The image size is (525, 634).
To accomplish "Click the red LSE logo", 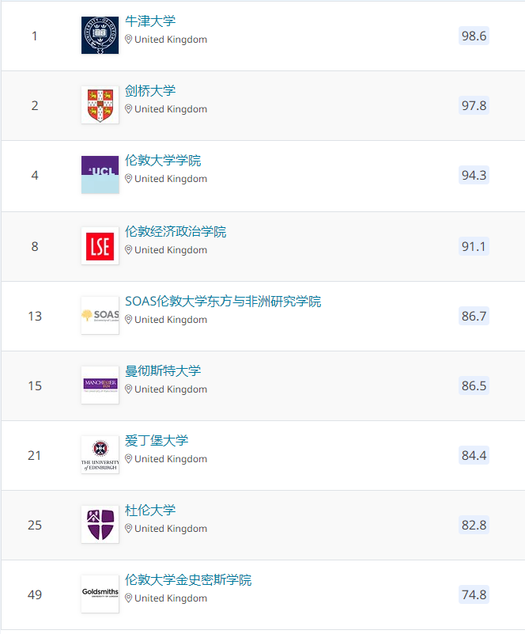I will 100,246.
